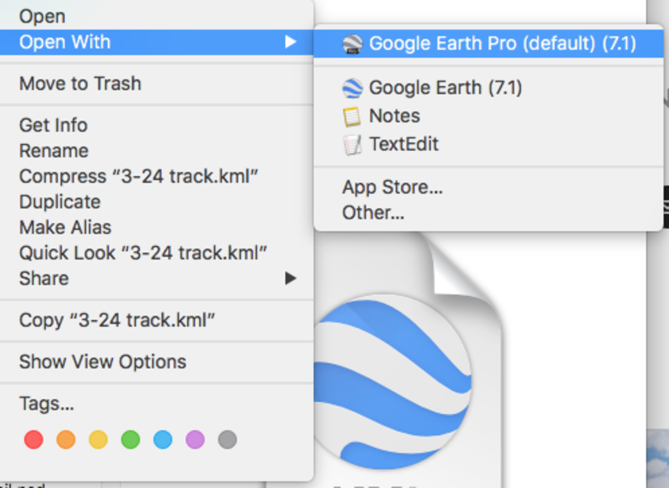Image resolution: width=669 pixels, height=488 pixels.
Task: Apply the green tag color
Action: 130,440
